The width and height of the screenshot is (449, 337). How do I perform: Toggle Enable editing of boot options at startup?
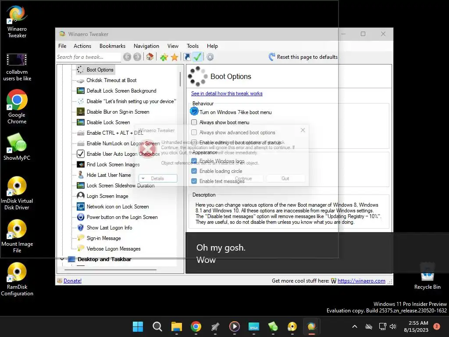(194, 143)
